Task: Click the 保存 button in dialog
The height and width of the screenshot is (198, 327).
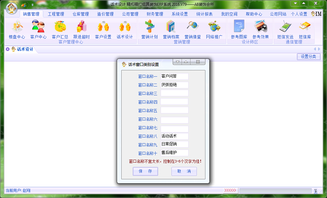Action: click(145, 171)
